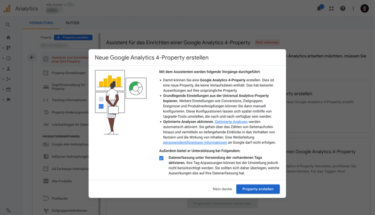This screenshot has width=375, height=215.
Task: Click the user profile avatar
Action: pyautogui.click(x=364, y=8)
